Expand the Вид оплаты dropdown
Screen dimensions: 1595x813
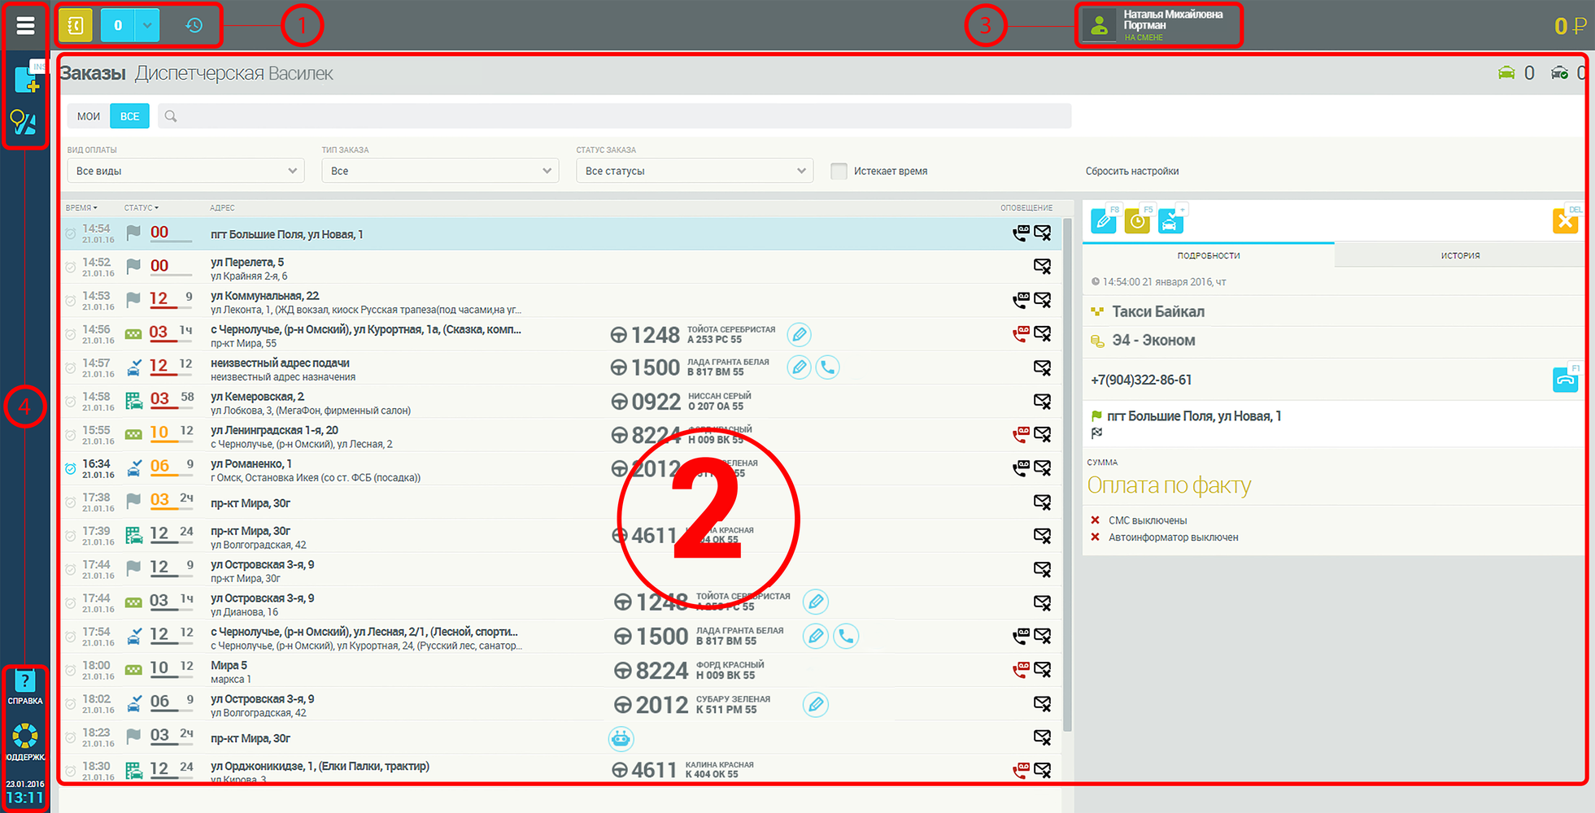click(185, 171)
